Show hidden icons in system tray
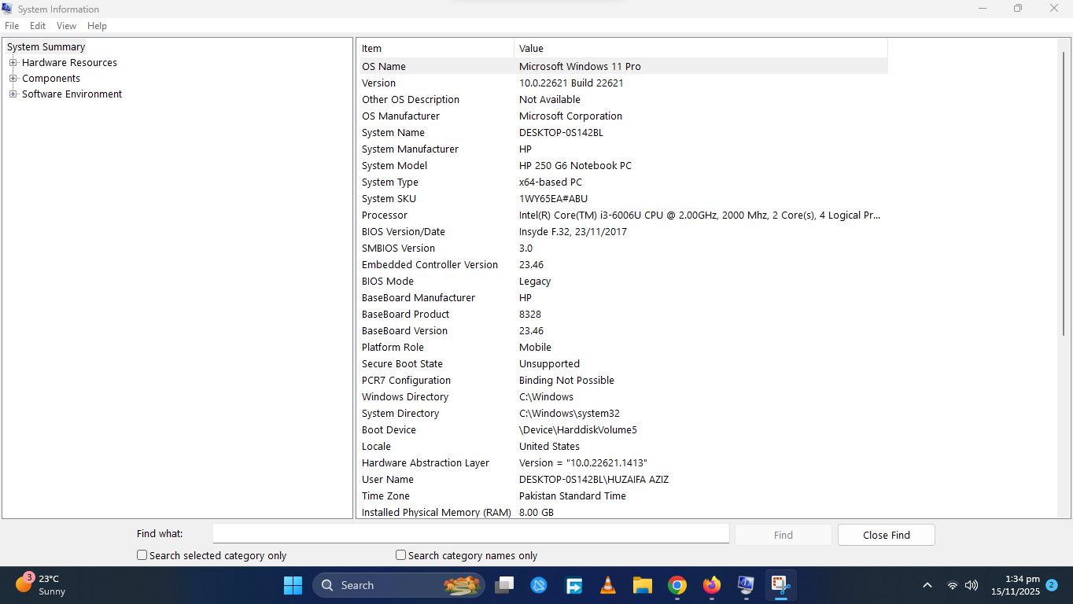 click(927, 585)
